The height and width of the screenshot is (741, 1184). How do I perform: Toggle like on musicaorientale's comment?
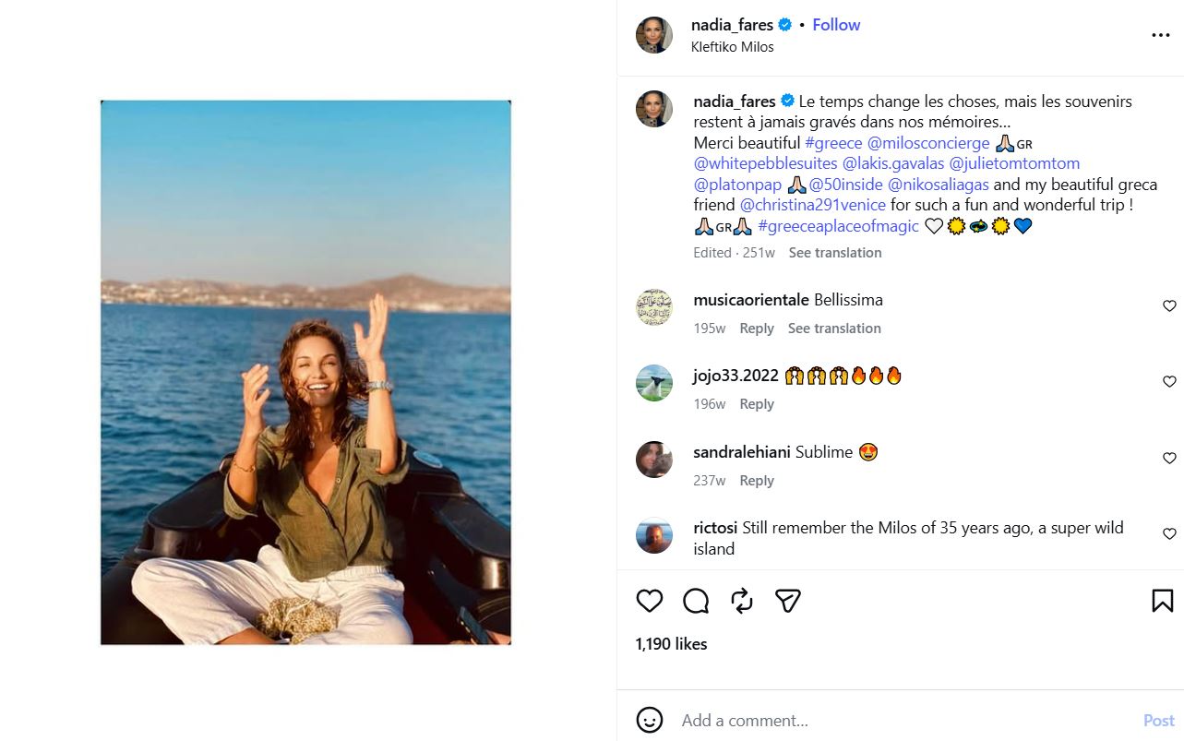tap(1169, 305)
